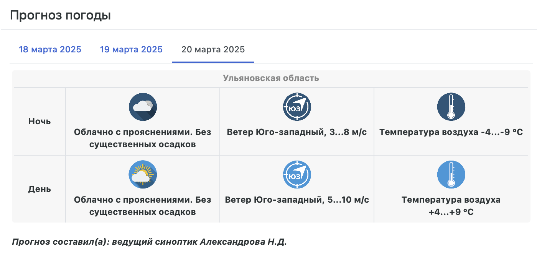The image size is (537, 273).
Task: Click the night cloud conditions description
Action: coord(143,138)
